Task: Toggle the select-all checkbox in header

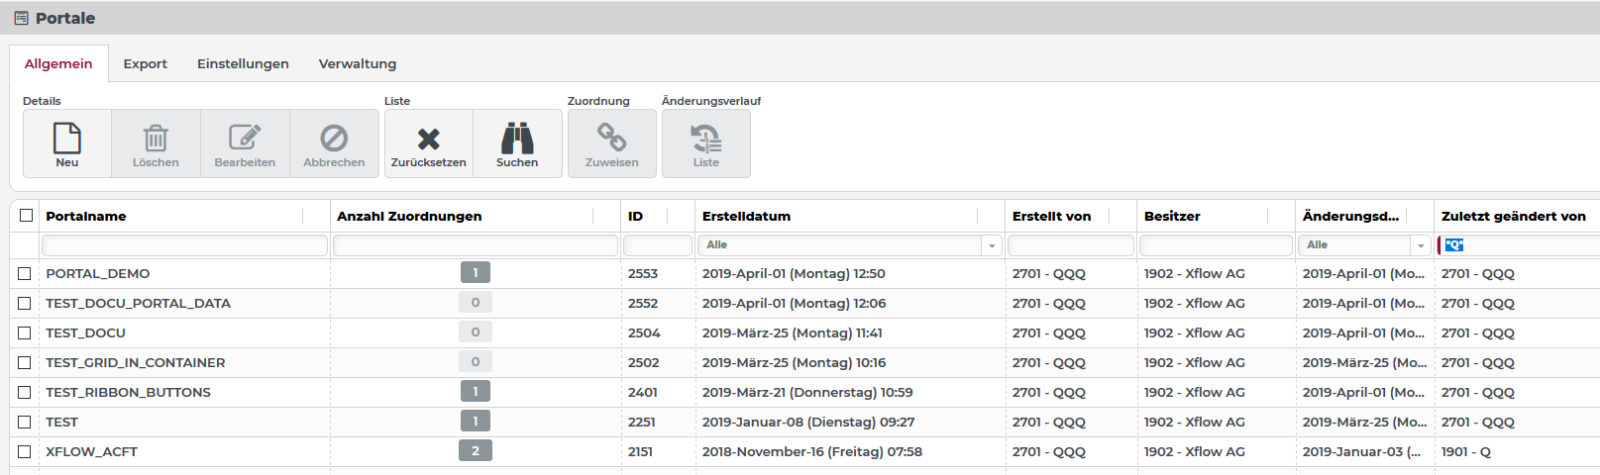Action: point(26,216)
